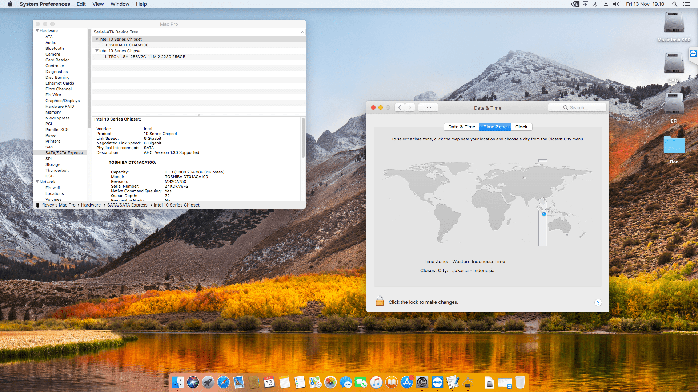Collapse the Network section in sidebar
698x392 pixels.
(x=37, y=182)
